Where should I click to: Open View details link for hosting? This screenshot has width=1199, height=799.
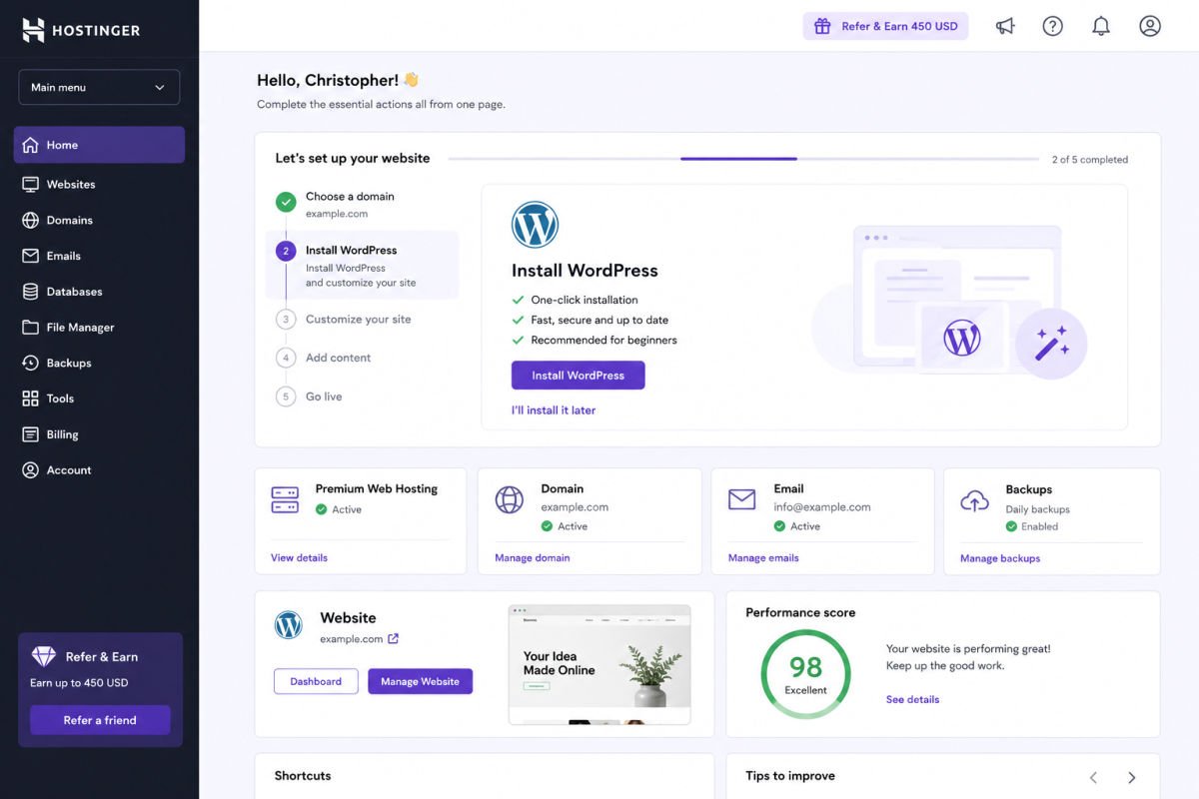click(299, 558)
